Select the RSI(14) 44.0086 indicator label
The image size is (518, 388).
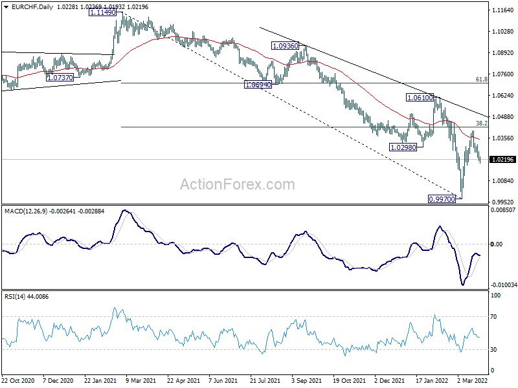(27, 297)
